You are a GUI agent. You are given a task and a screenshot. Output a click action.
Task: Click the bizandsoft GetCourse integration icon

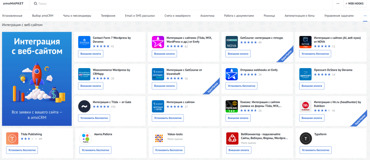(x=158, y=74)
